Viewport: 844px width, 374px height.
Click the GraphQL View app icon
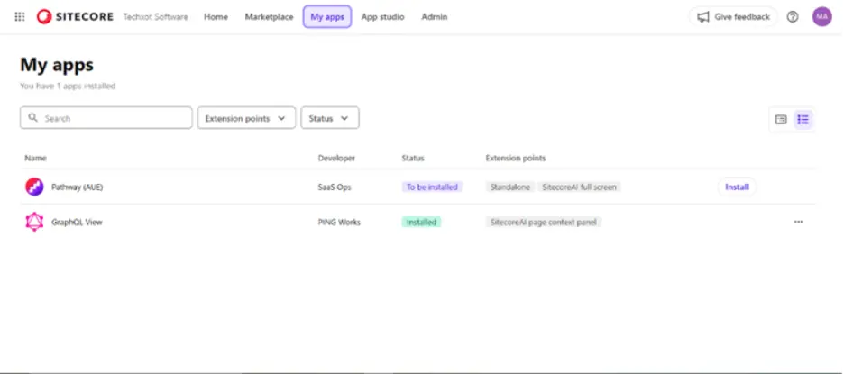point(34,223)
